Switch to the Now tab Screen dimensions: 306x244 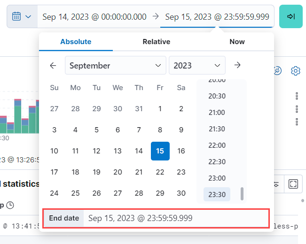tap(237, 42)
